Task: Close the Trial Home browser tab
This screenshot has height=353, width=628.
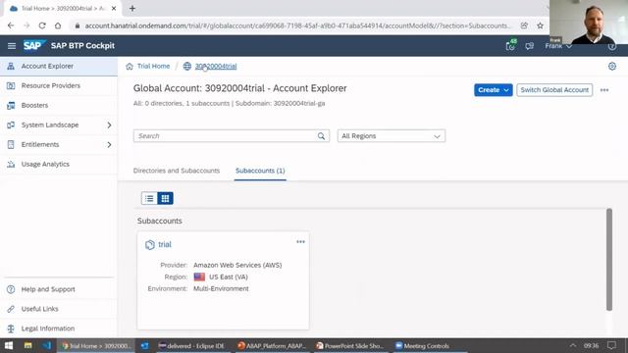Action: point(114,9)
